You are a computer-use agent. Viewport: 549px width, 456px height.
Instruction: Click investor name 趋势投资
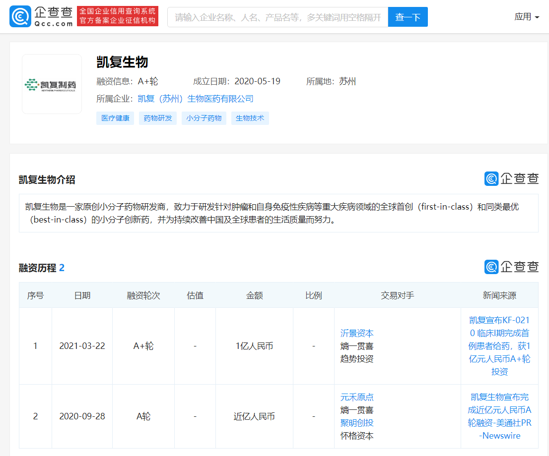(x=357, y=359)
